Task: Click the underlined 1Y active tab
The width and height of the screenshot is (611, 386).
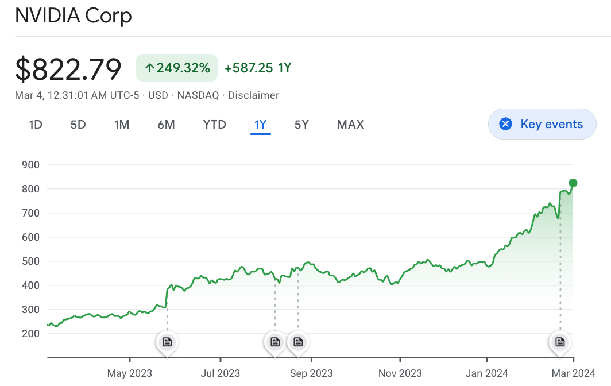Action: [260, 124]
